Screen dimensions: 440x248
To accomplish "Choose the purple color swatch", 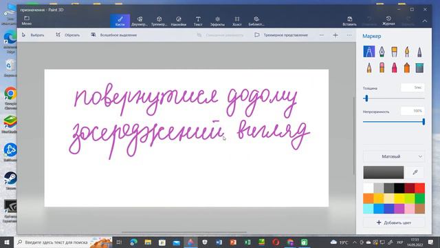I will [x=399, y=209].
